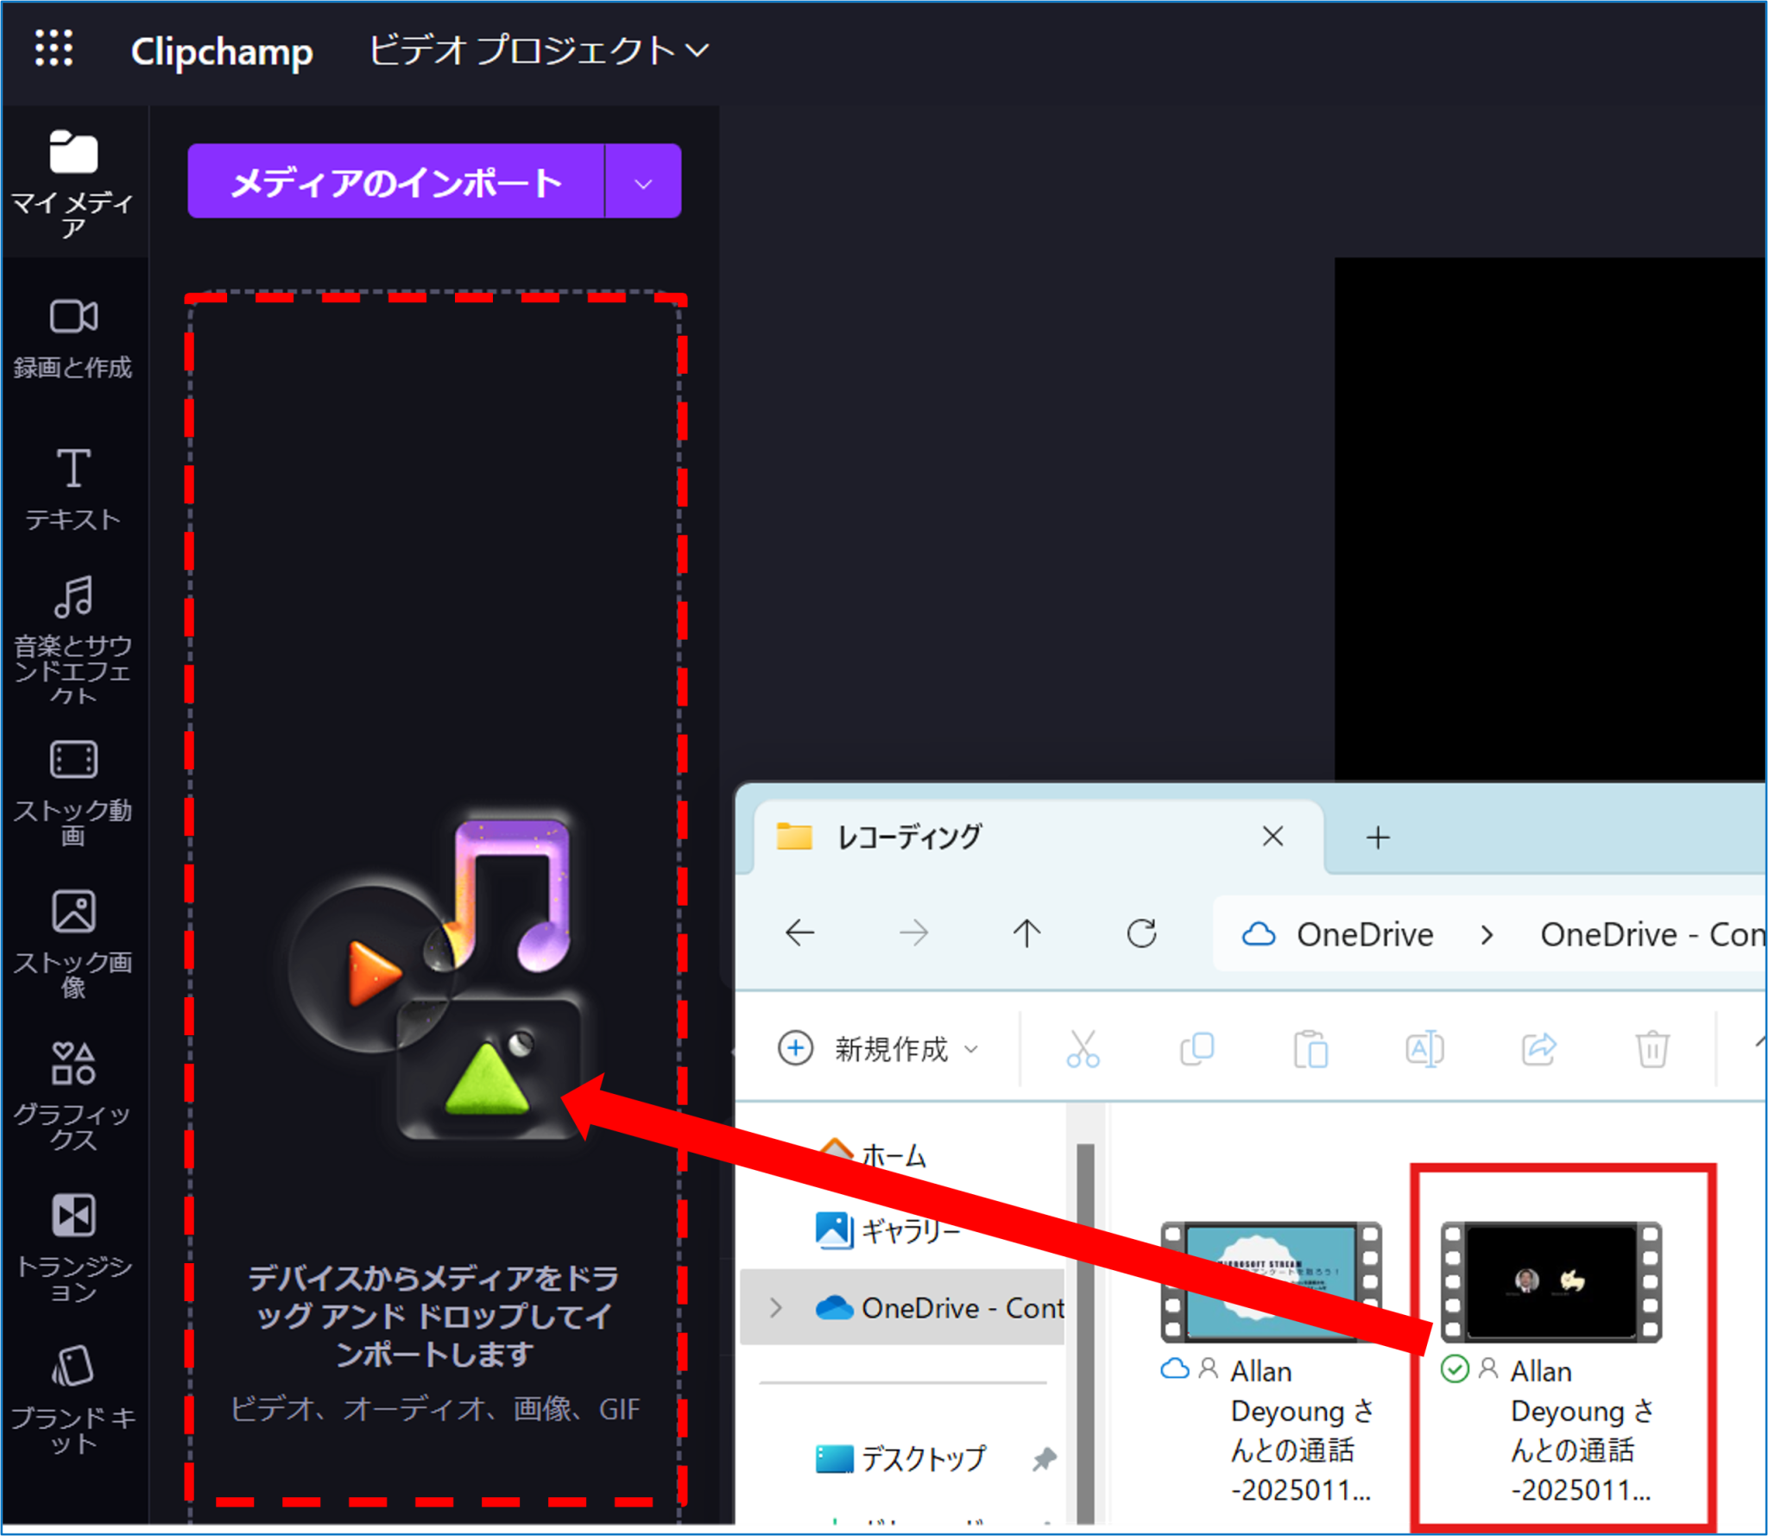This screenshot has height=1536, width=1768.
Task: Click the delete icon in Explorer toolbar
Action: pos(1652,1049)
